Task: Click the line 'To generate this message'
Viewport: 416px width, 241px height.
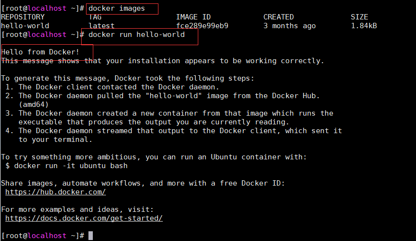Action: [x=128, y=79]
